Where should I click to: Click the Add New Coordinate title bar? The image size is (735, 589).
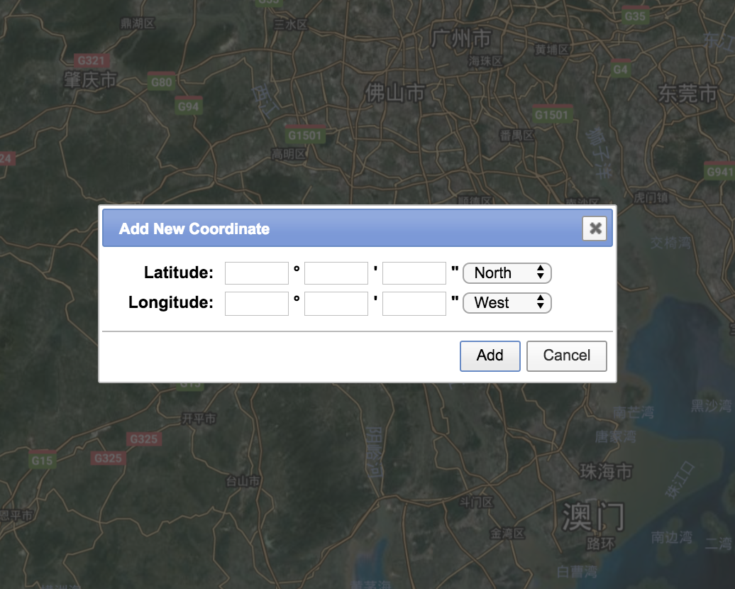click(x=341, y=229)
